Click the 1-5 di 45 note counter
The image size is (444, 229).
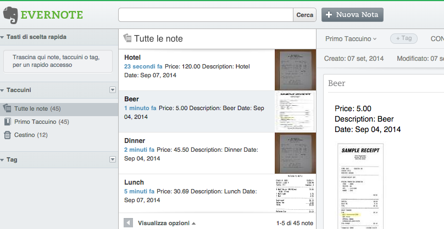295,223
